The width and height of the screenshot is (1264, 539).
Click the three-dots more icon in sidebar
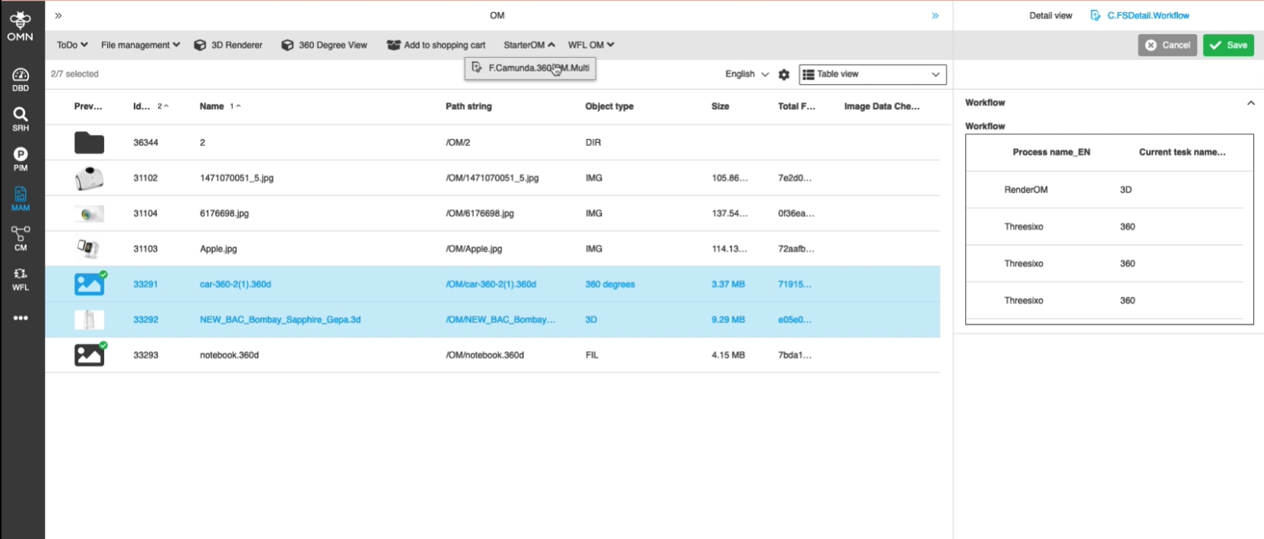21,318
